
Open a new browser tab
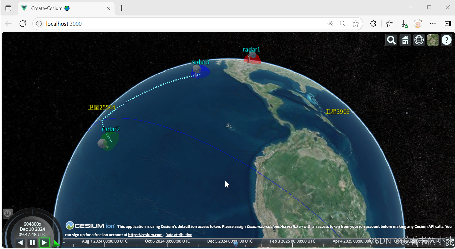click(x=121, y=8)
